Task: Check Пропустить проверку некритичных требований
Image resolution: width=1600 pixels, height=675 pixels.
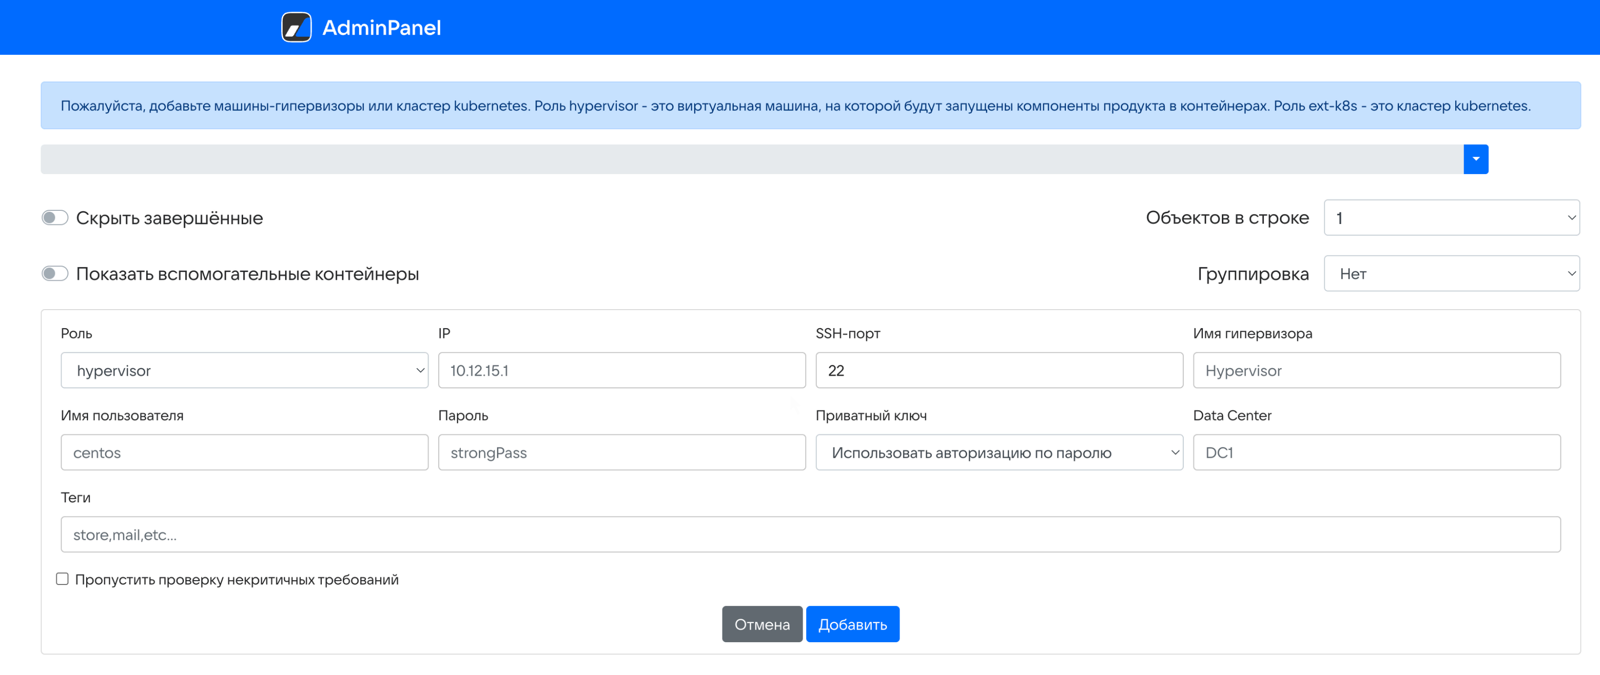Action: (x=62, y=579)
